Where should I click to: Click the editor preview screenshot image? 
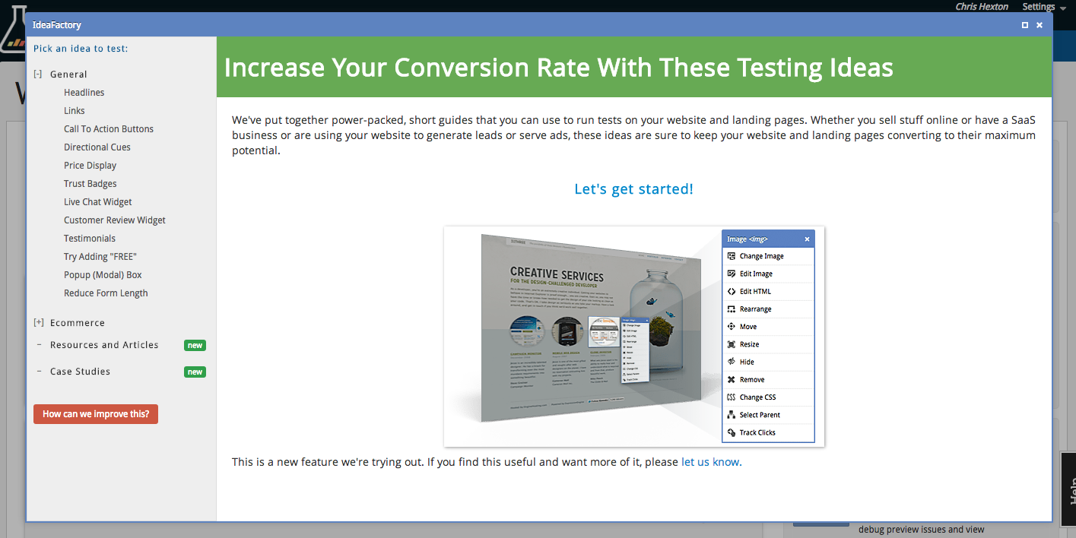click(x=633, y=336)
